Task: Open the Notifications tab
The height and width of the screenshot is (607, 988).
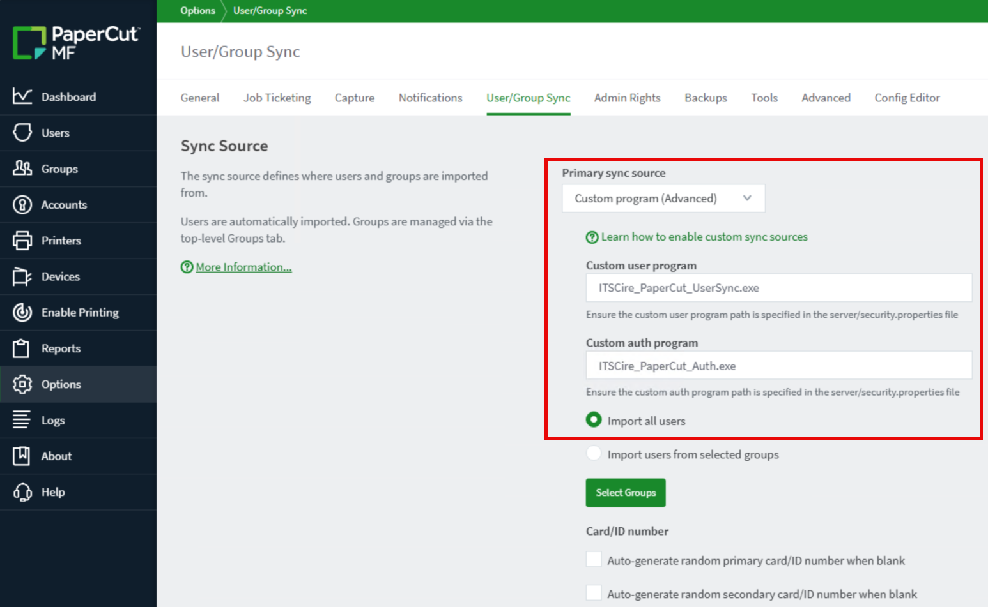Action: (431, 98)
